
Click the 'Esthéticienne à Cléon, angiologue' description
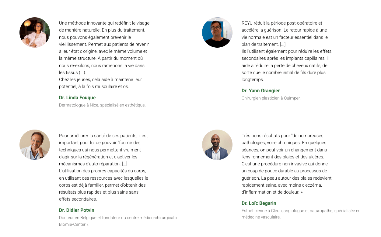click(301, 214)
